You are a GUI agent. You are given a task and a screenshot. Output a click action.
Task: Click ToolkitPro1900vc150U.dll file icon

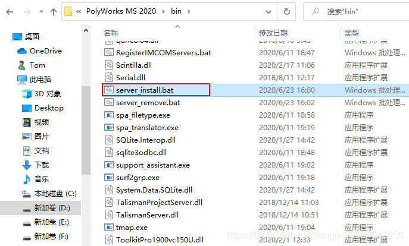click(x=109, y=239)
